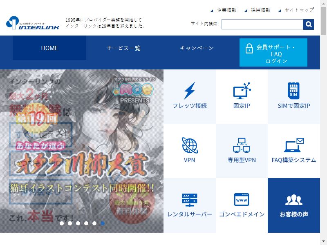The image size is (327, 245).
Task: Click the padlock icon on login button
Action: 249,49
